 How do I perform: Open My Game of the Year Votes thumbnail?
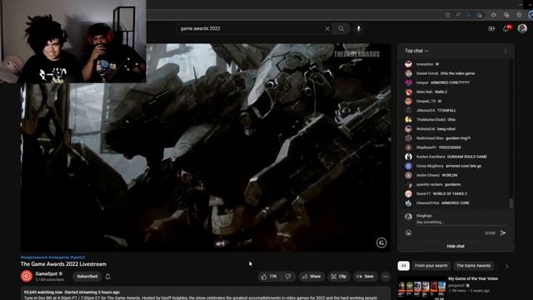(x=421, y=287)
